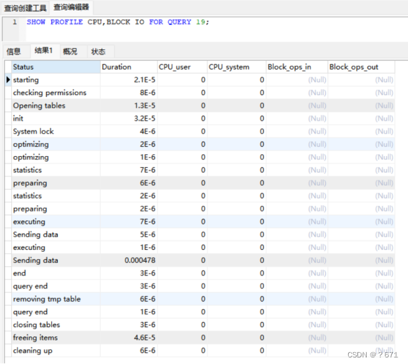Click the 0.000478 duration cell

coord(139,260)
